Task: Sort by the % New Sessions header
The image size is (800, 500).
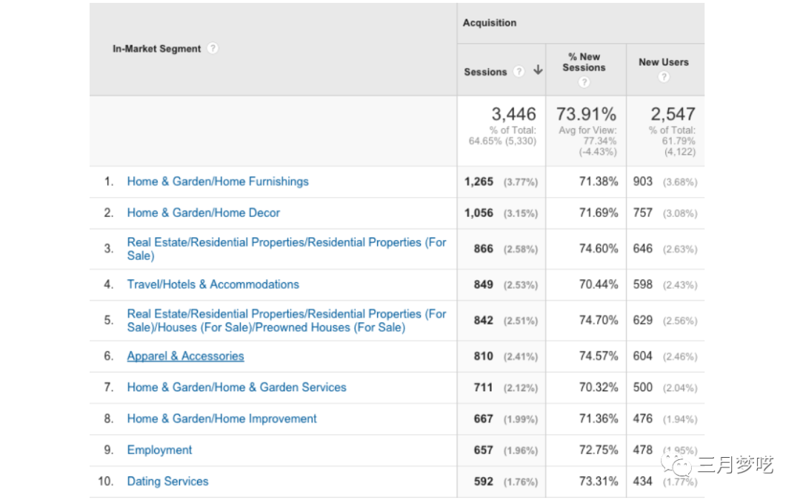Action: pos(584,62)
